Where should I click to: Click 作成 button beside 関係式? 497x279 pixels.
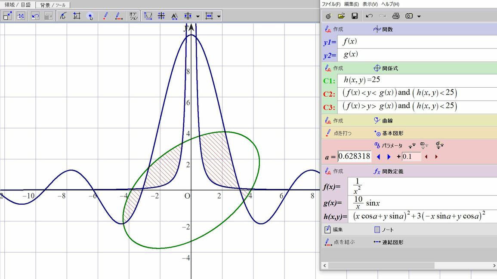334,68
